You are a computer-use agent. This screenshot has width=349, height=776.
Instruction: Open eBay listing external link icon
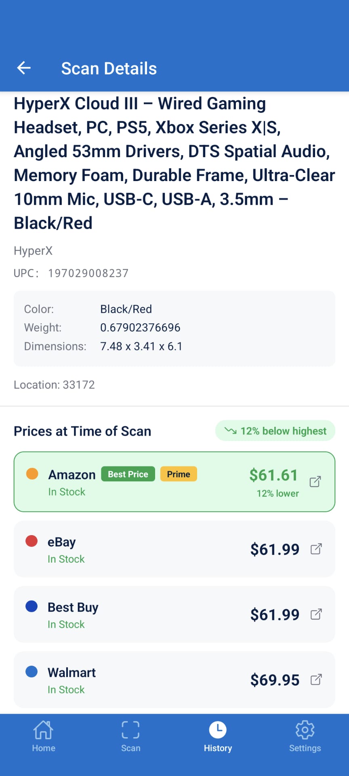[316, 549]
